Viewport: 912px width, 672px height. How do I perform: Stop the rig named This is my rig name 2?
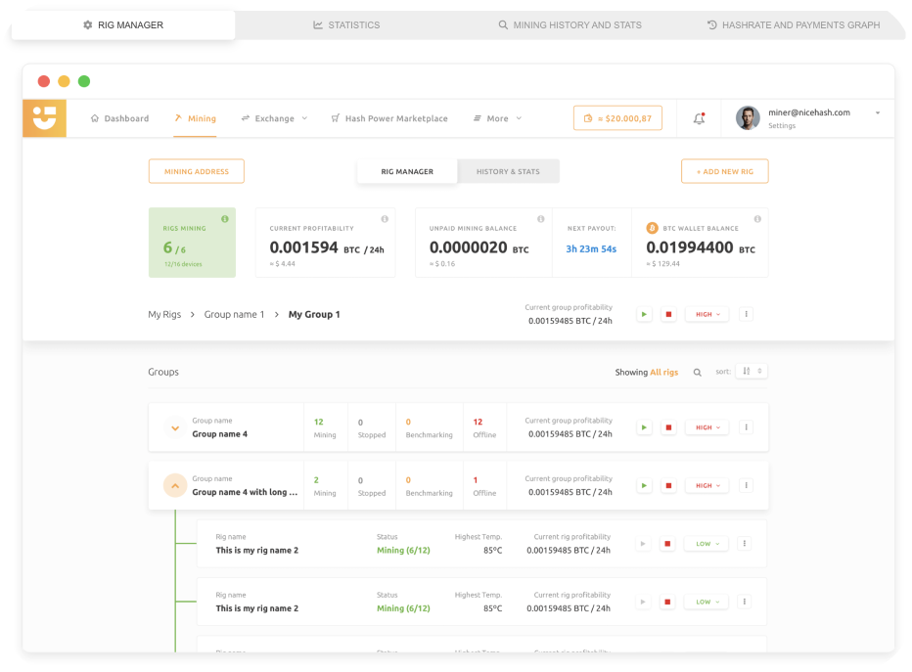coord(667,543)
